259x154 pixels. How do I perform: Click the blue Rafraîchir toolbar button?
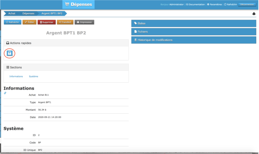(x=13, y=22)
